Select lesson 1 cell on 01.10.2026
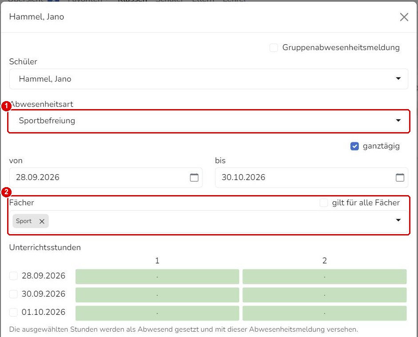This screenshot has width=418, height=337. tap(157, 313)
